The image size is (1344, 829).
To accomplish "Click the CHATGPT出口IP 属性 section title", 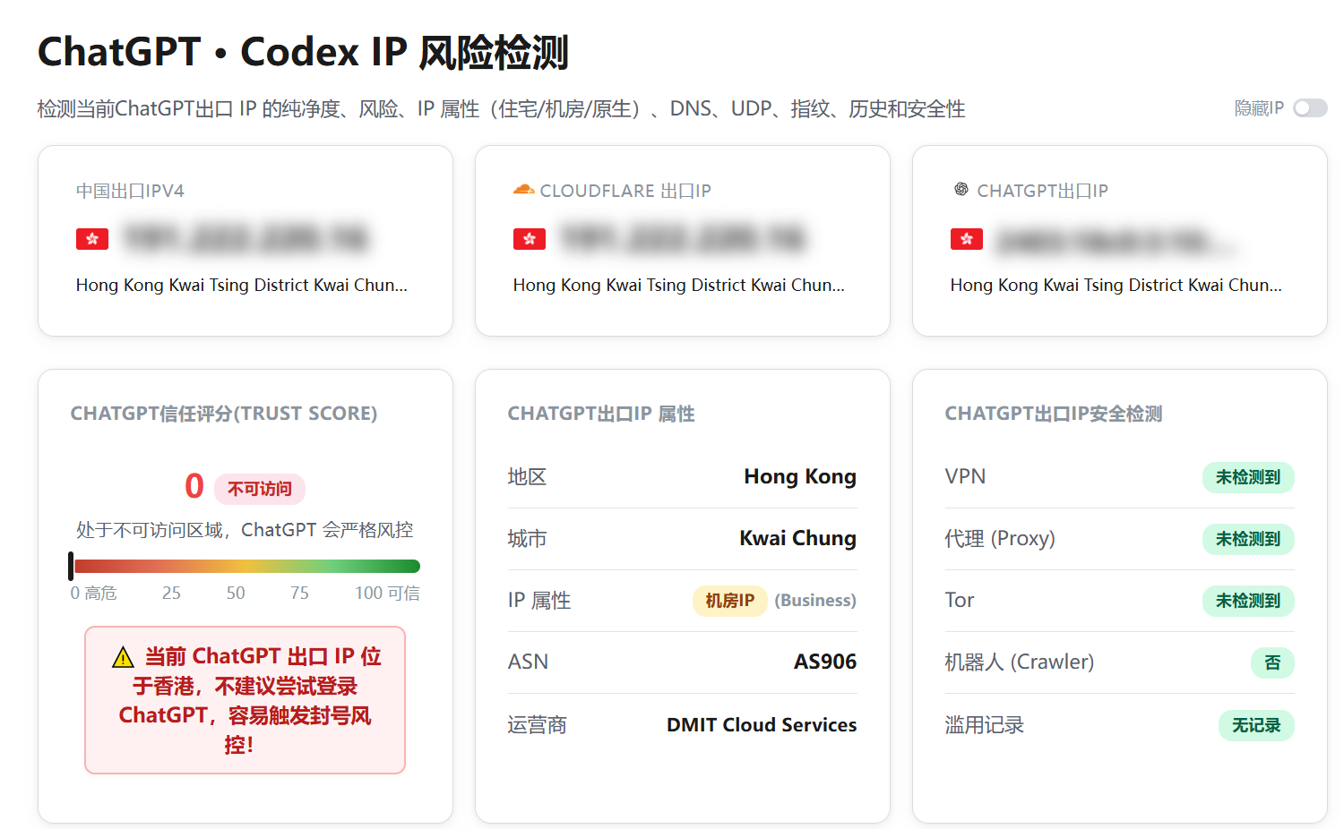I will click(601, 414).
